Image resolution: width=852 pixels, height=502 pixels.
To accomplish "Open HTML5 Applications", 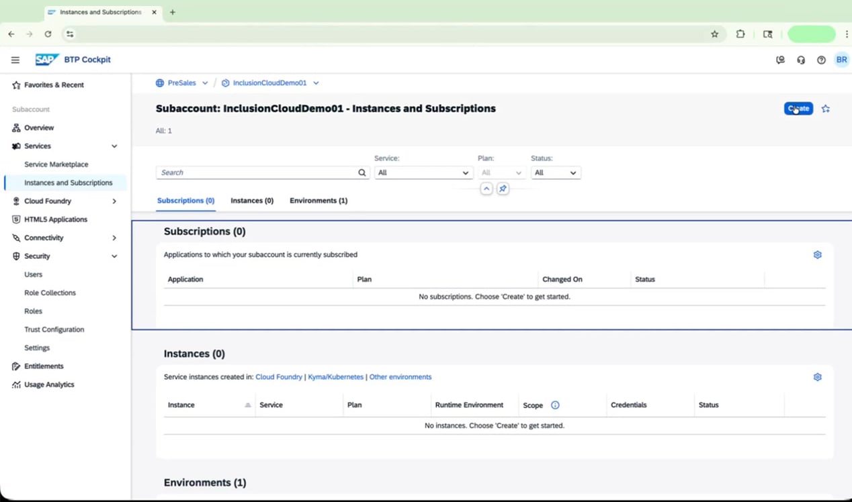I will [x=56, y=219].
